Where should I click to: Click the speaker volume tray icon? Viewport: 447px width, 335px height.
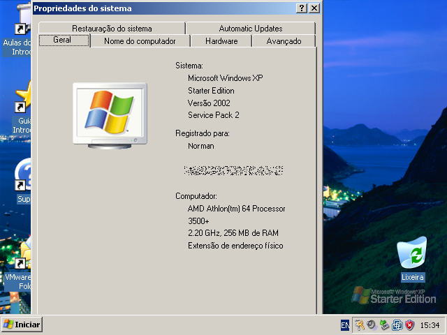pyautogui.click(x=372, y=325)
